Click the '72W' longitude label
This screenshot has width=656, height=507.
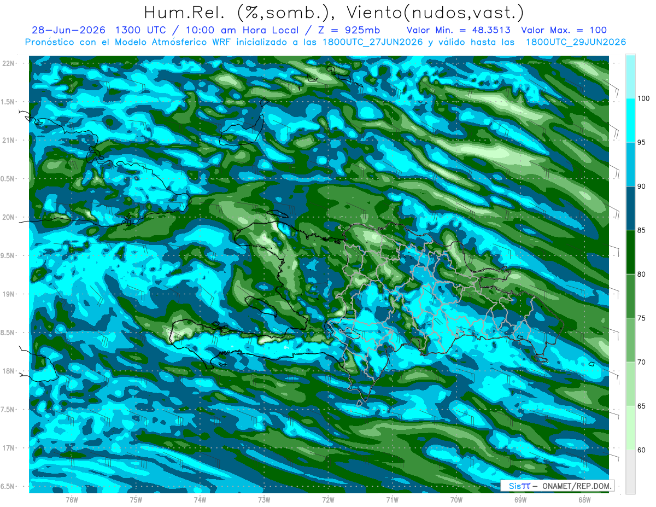click(328, 500)
